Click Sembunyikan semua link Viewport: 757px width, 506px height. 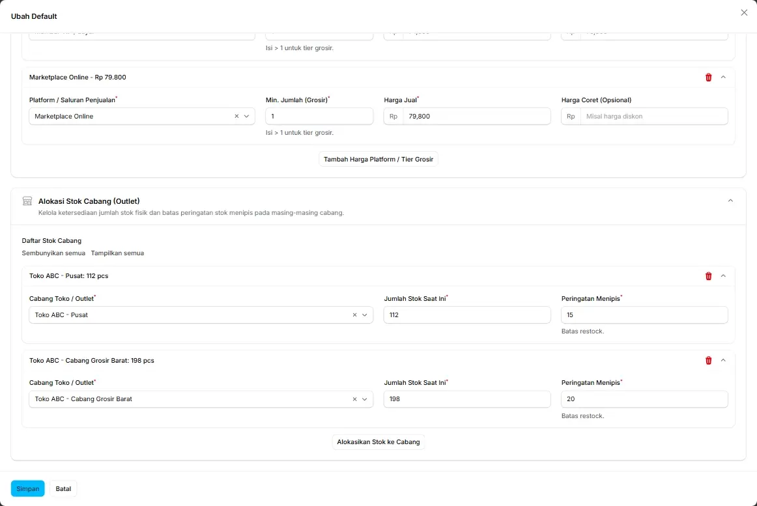(x=53, y=253)
